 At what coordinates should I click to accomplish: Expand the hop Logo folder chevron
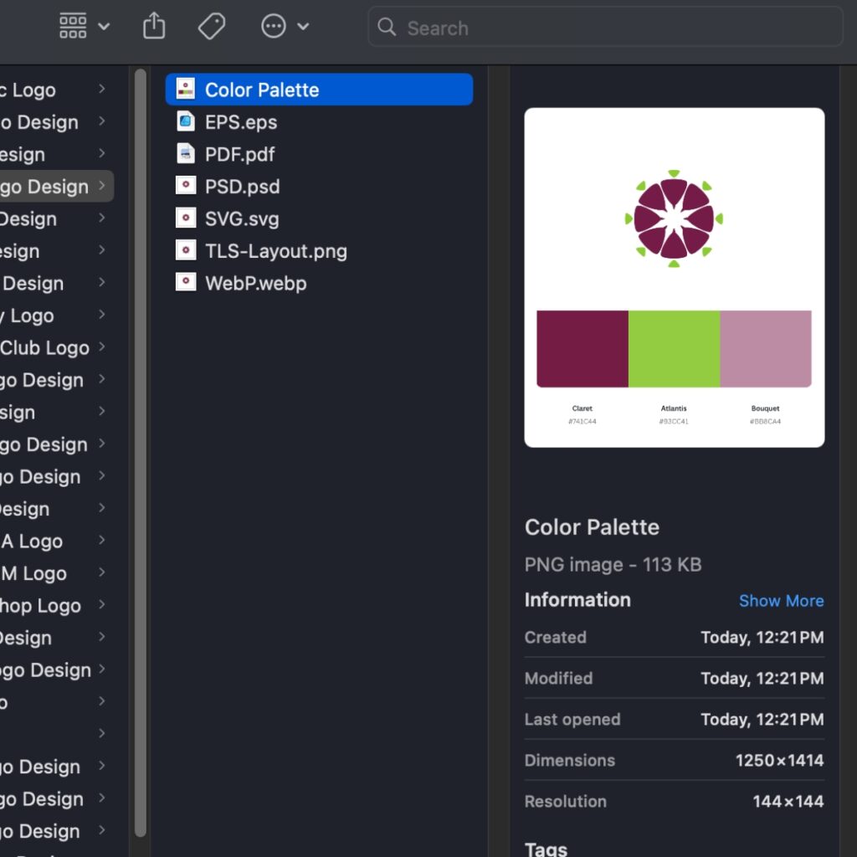(x=101, y=605)
